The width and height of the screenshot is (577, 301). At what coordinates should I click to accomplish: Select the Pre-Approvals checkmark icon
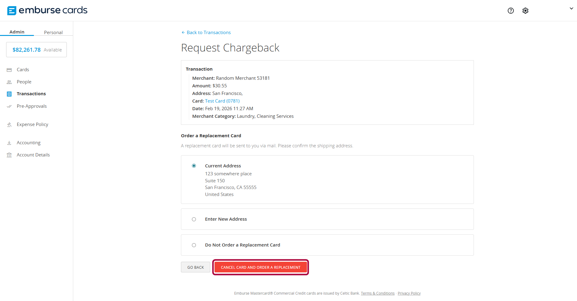pyautogui.click(x=9, y=106)
